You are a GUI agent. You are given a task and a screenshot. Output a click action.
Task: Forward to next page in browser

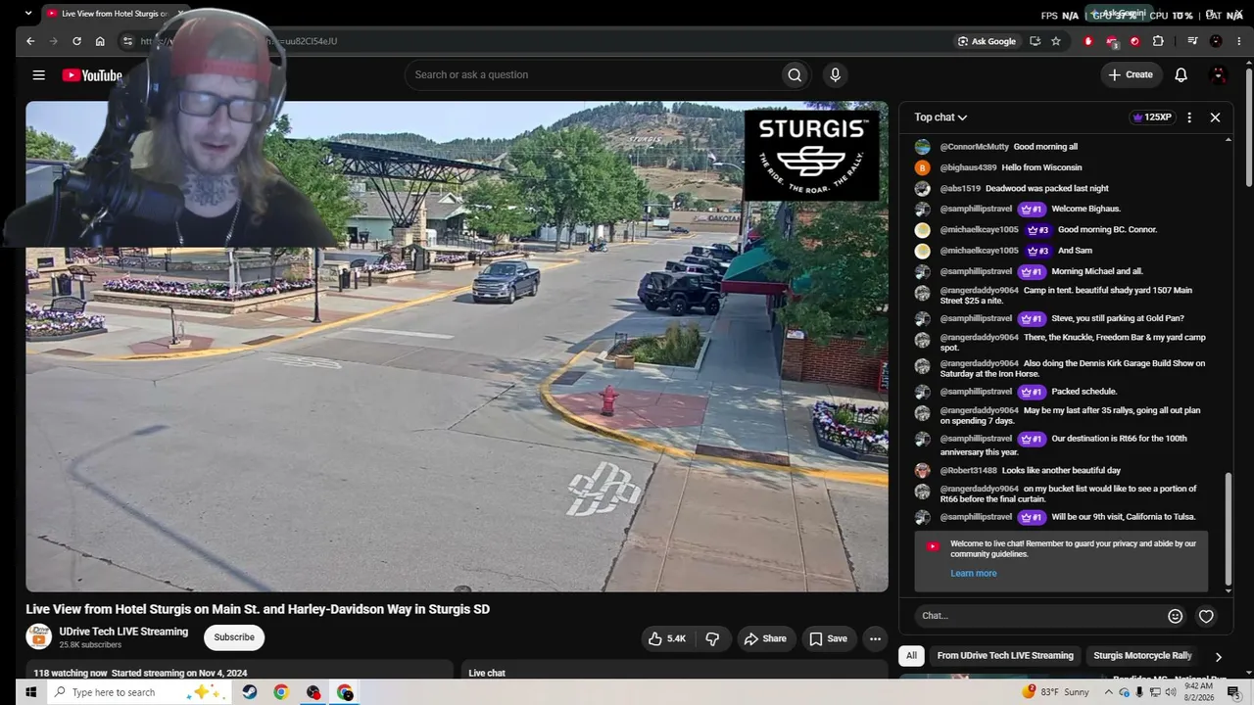click(x=53, y=41)
